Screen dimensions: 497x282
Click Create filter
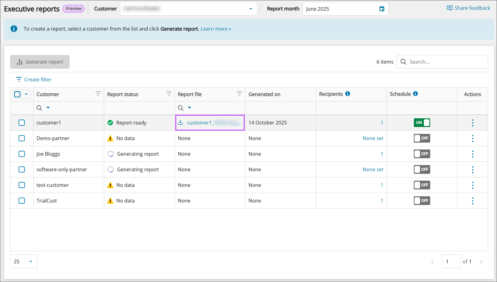click(x=34, y=80)
